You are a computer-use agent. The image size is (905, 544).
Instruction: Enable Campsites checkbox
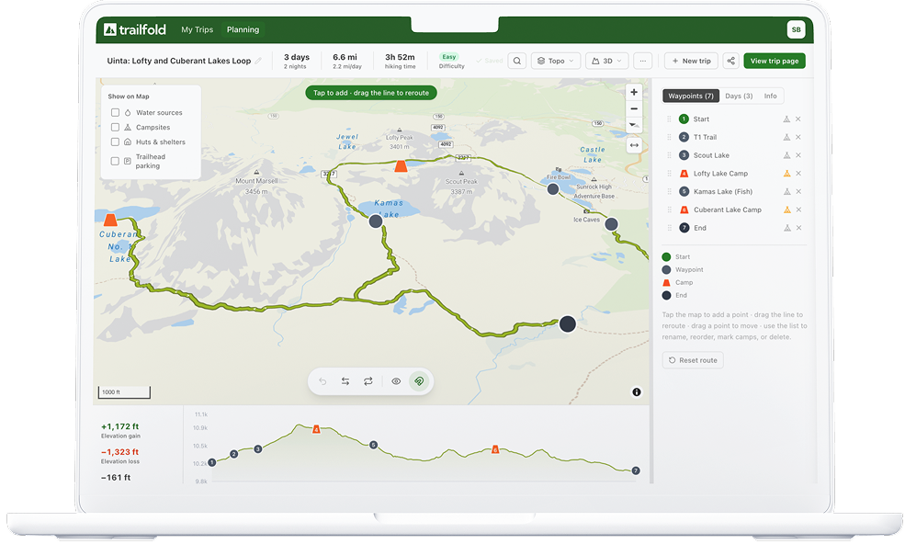click(x=115, y=127)
